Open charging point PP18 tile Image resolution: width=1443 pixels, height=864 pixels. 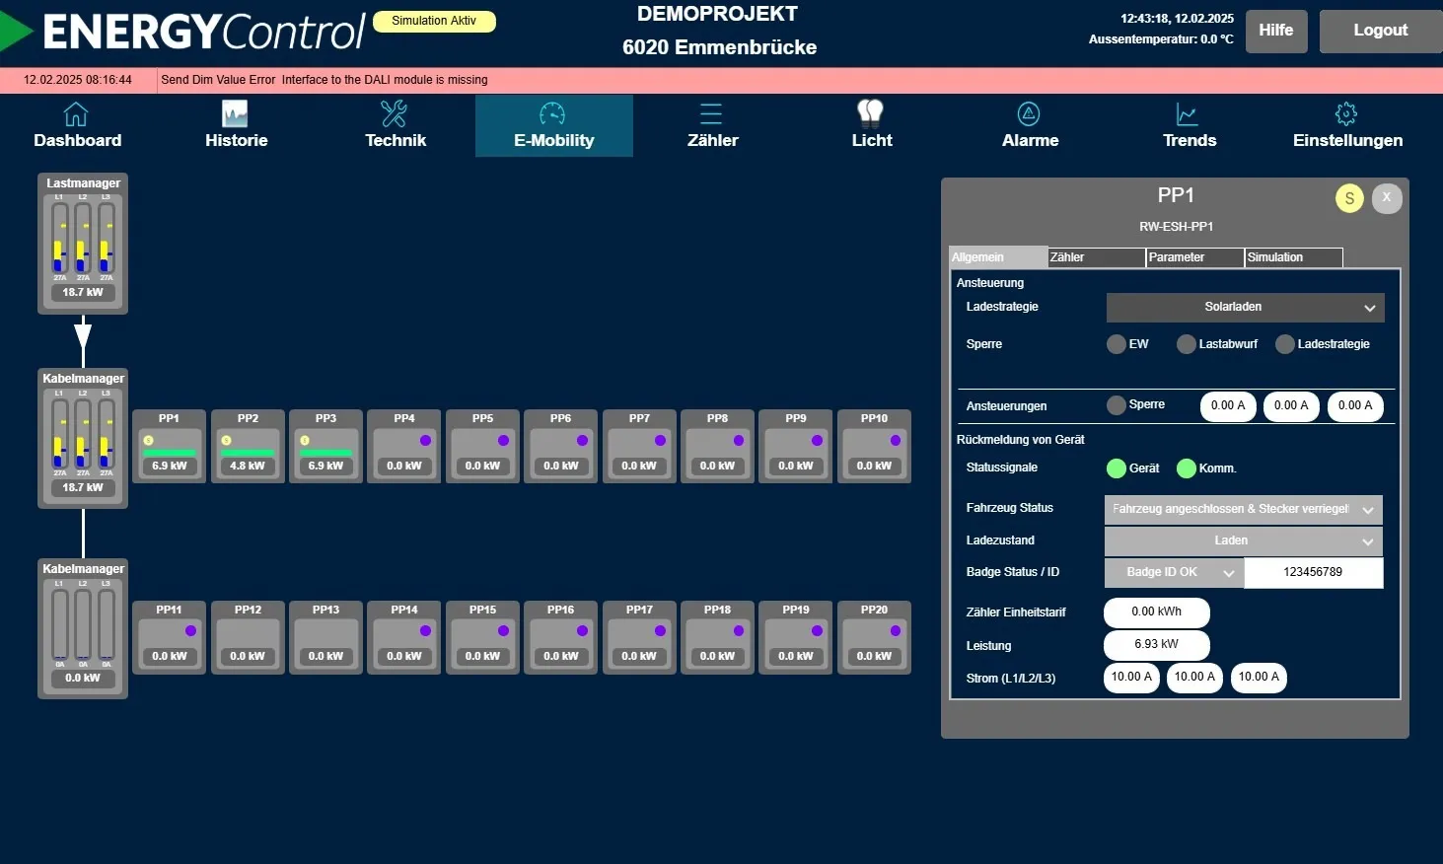[x=717, y=637]
